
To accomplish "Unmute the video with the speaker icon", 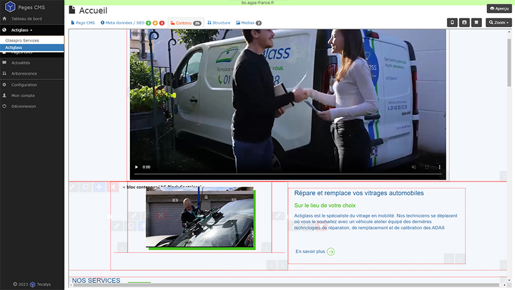I will point(414,167).
